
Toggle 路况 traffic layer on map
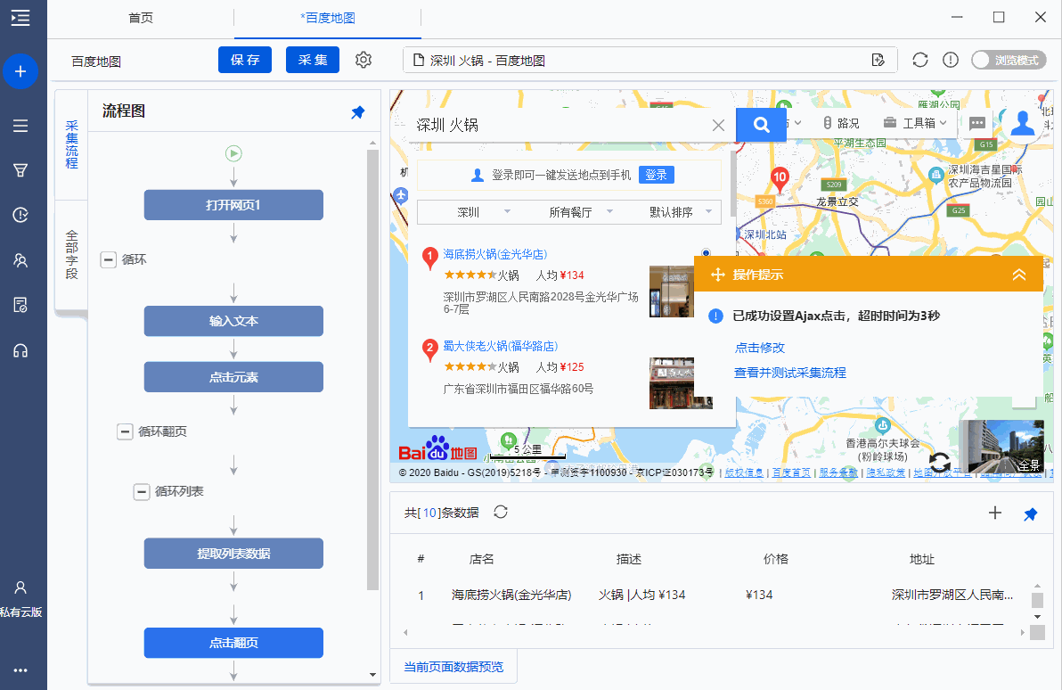click(841, 123)
